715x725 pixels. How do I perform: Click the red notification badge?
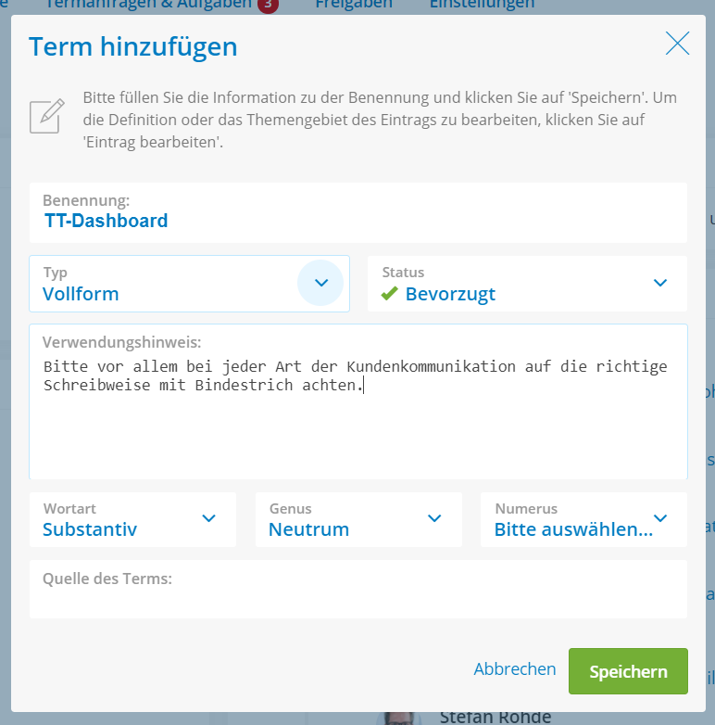click(x=268, y=5)
